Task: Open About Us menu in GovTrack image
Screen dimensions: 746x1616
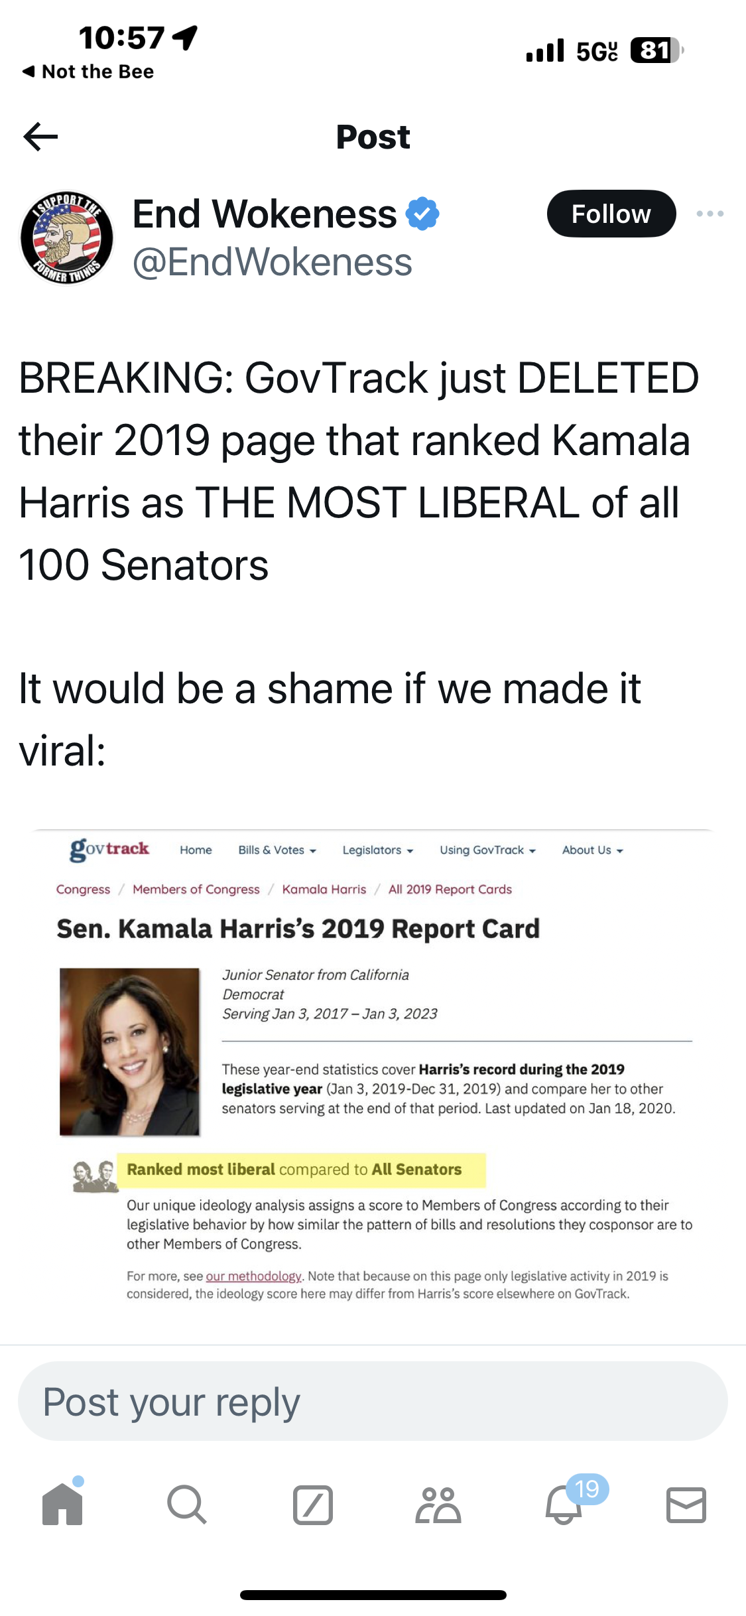Action: 592,850
